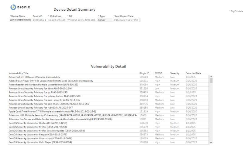
Task: Click the vulnerability table scrollbar thumb
Action: pos(211,81)
